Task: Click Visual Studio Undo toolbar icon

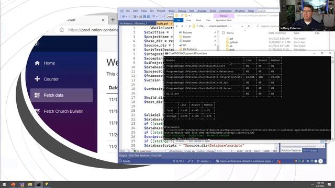Action: (153, 16)
